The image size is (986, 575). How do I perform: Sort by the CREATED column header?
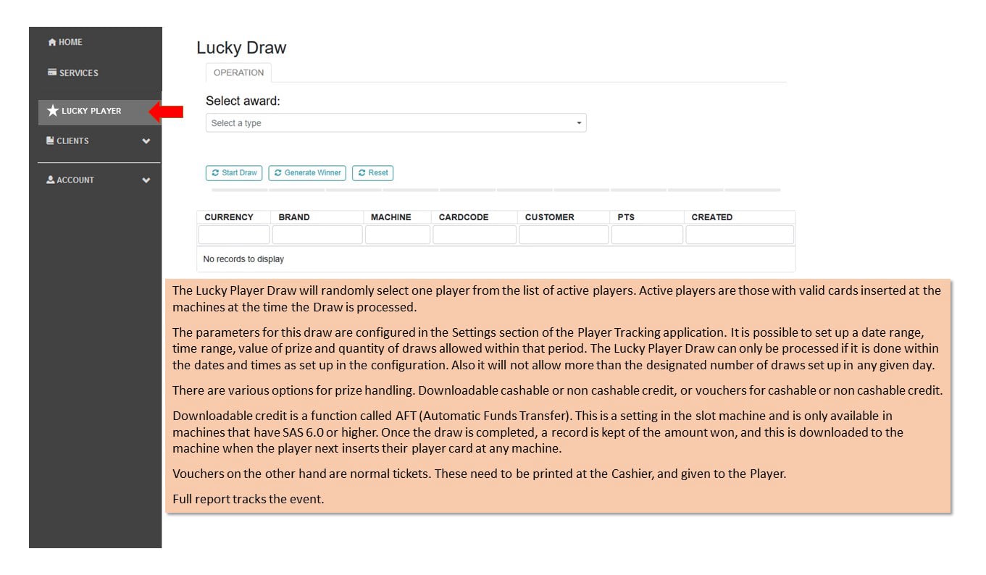(711, 217)
